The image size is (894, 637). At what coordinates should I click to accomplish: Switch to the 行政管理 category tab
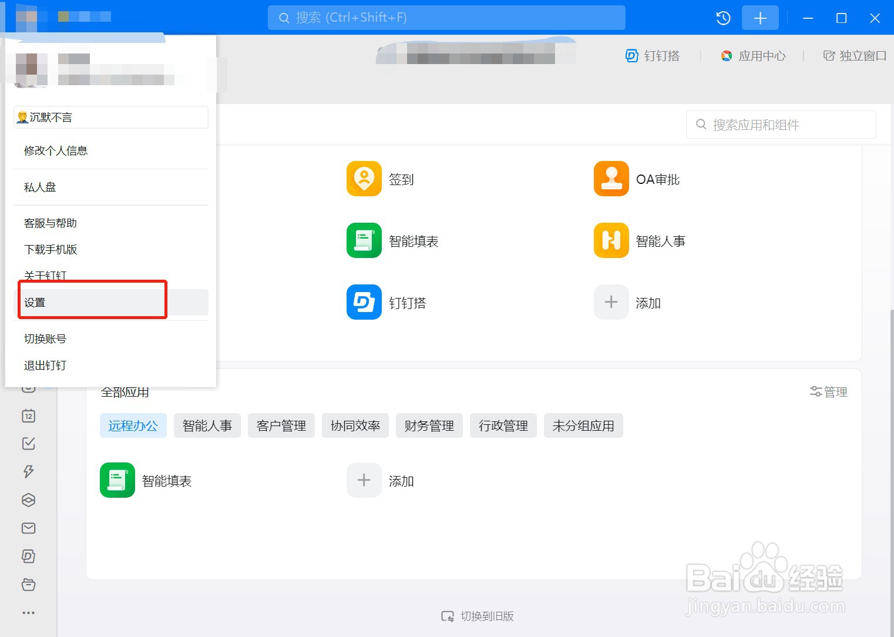[x=503, y=425]
